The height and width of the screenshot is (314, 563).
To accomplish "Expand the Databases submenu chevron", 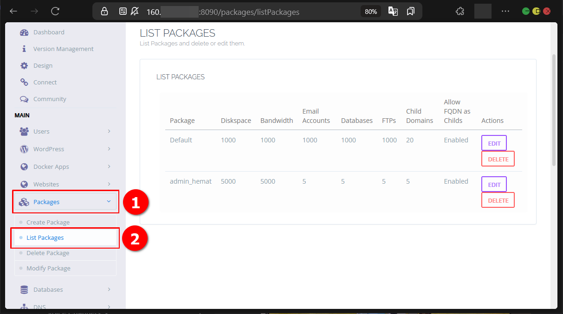I will 109,289.
